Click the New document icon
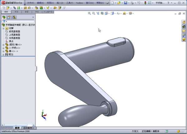The height and width of the screenshot is (134, 187). coord(113,2)
